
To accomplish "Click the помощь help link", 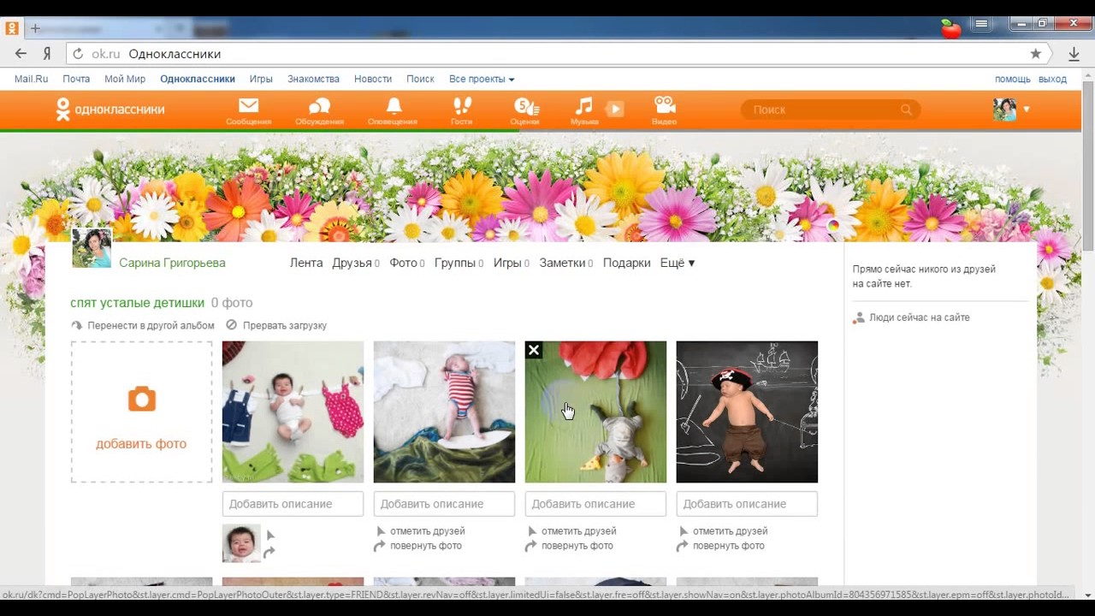I will pyautogui.click(x=1013, y=79).
